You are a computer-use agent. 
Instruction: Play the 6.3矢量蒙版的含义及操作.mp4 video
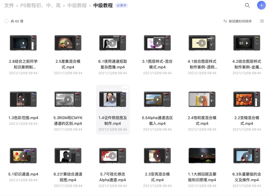(247, 156)
